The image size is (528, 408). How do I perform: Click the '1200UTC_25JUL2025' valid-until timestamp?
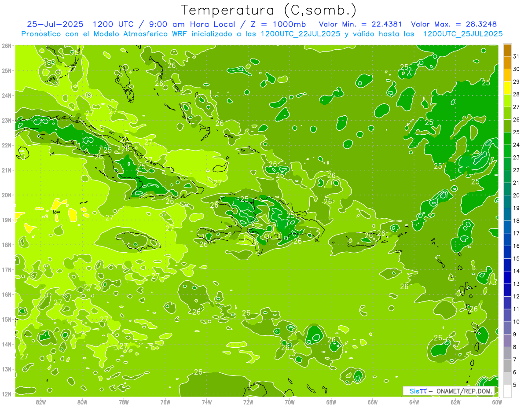(462, 34)
